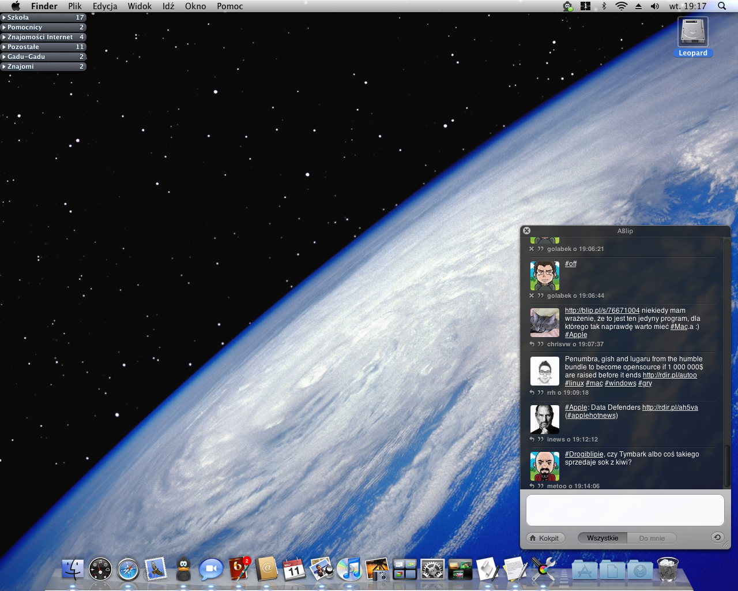Open the red book app with badge 2
This screenshot has width=738, height=591.
point(239,568)
